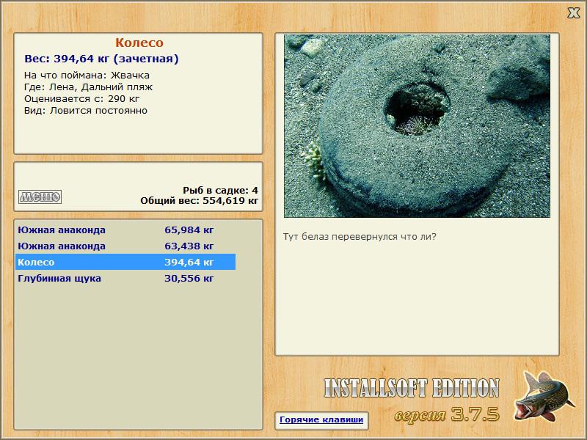Click the weight value 30,556 кг
This screenshot has height=440, width=587.
189,278
